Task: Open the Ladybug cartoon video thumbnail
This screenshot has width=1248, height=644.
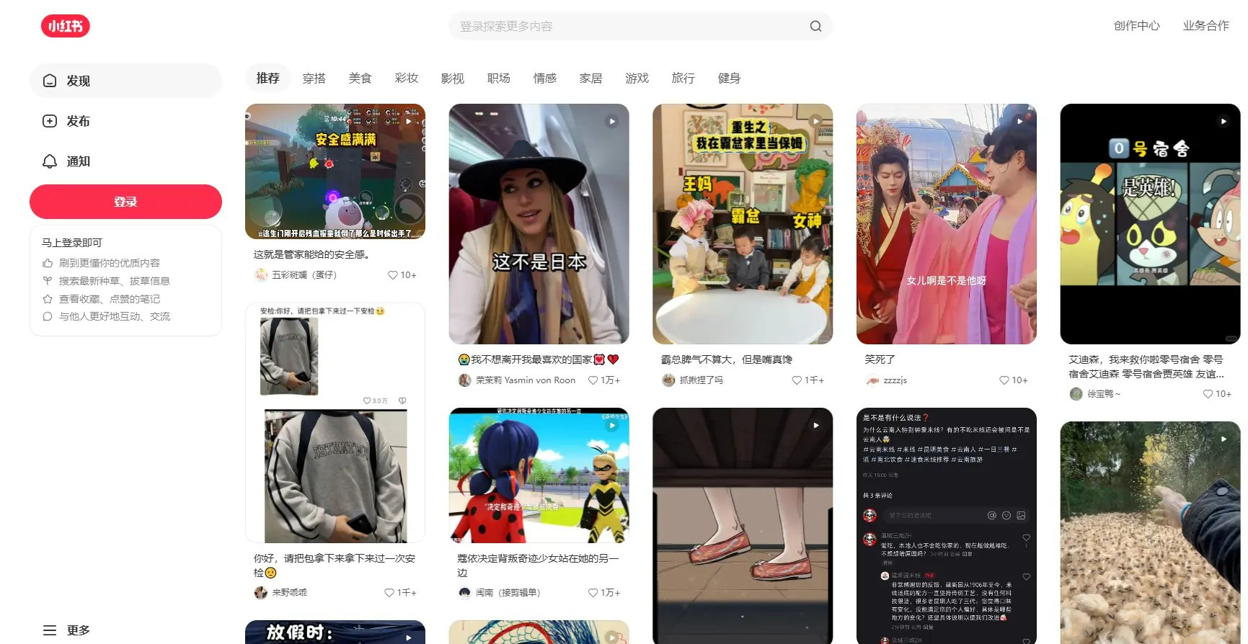Action: [x=539, y=475]
